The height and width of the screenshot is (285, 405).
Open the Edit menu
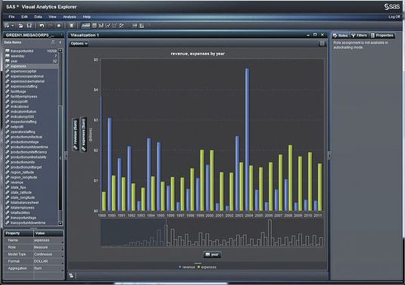click(x=24, y=17)
